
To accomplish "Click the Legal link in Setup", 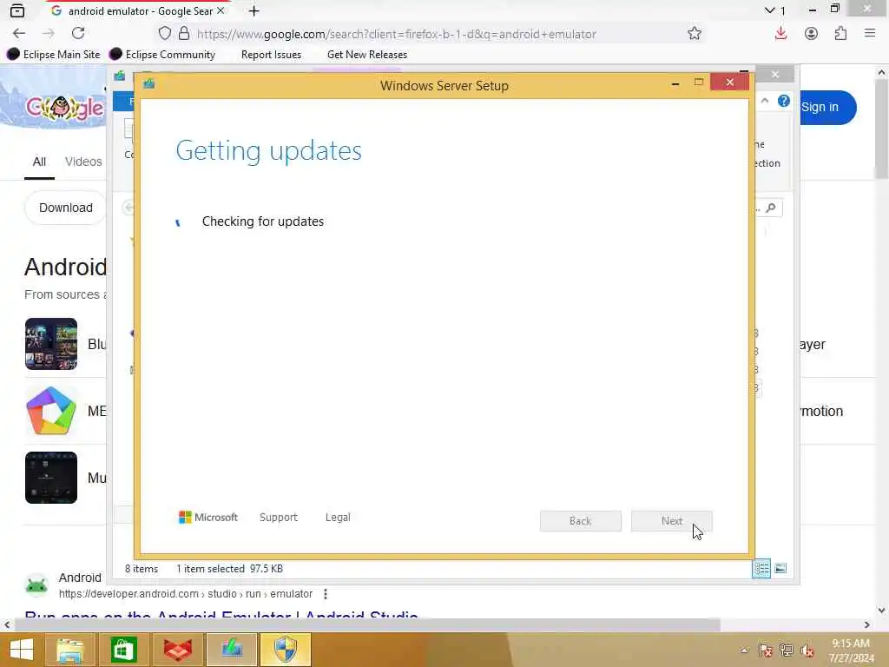I will point(338,518).
